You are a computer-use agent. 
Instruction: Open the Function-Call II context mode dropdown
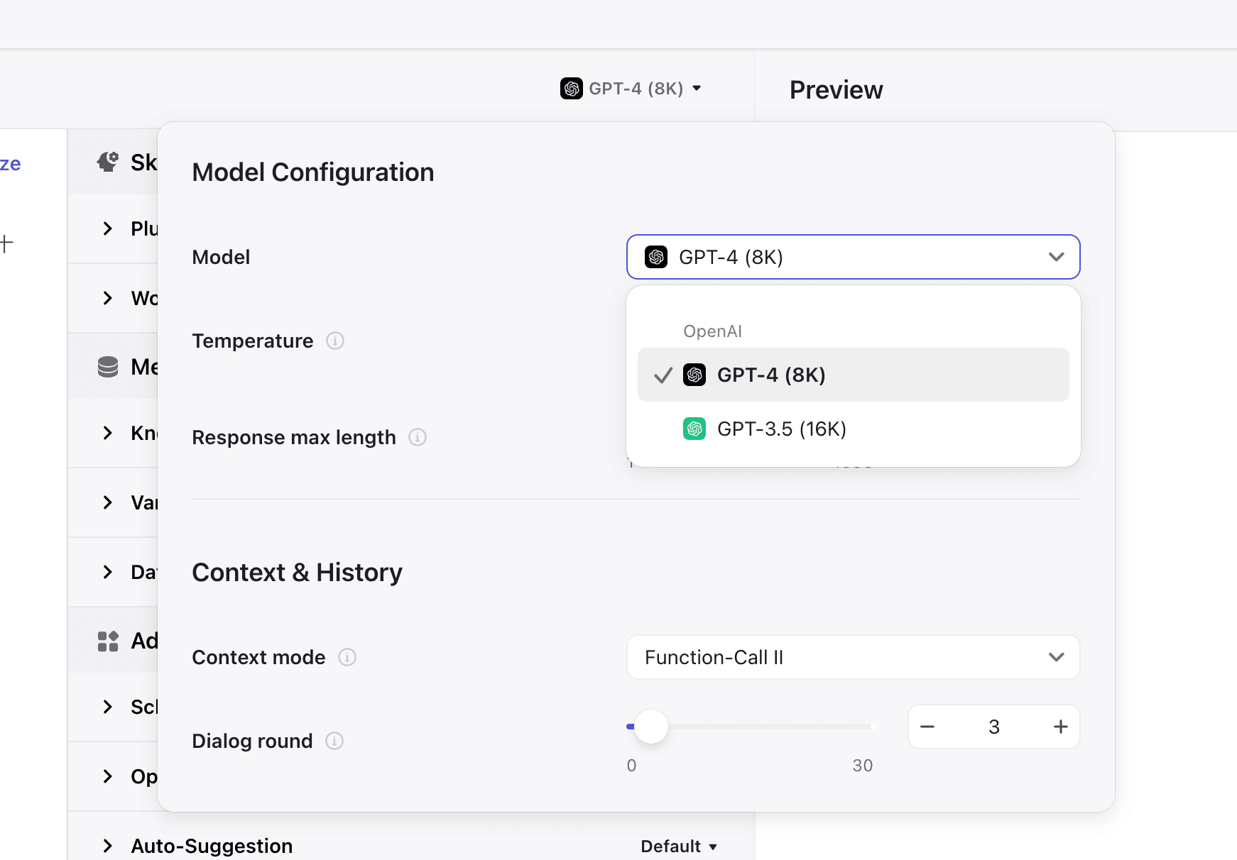tap(853, 657)
